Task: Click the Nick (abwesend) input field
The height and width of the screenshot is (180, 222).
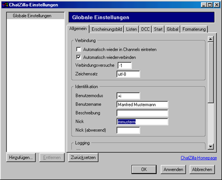Action: (128, 130)
